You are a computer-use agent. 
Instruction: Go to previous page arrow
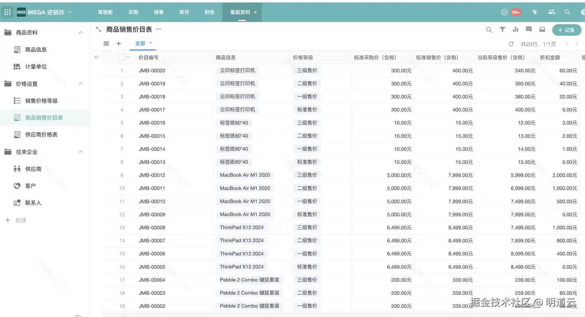(x=567, y=43)
